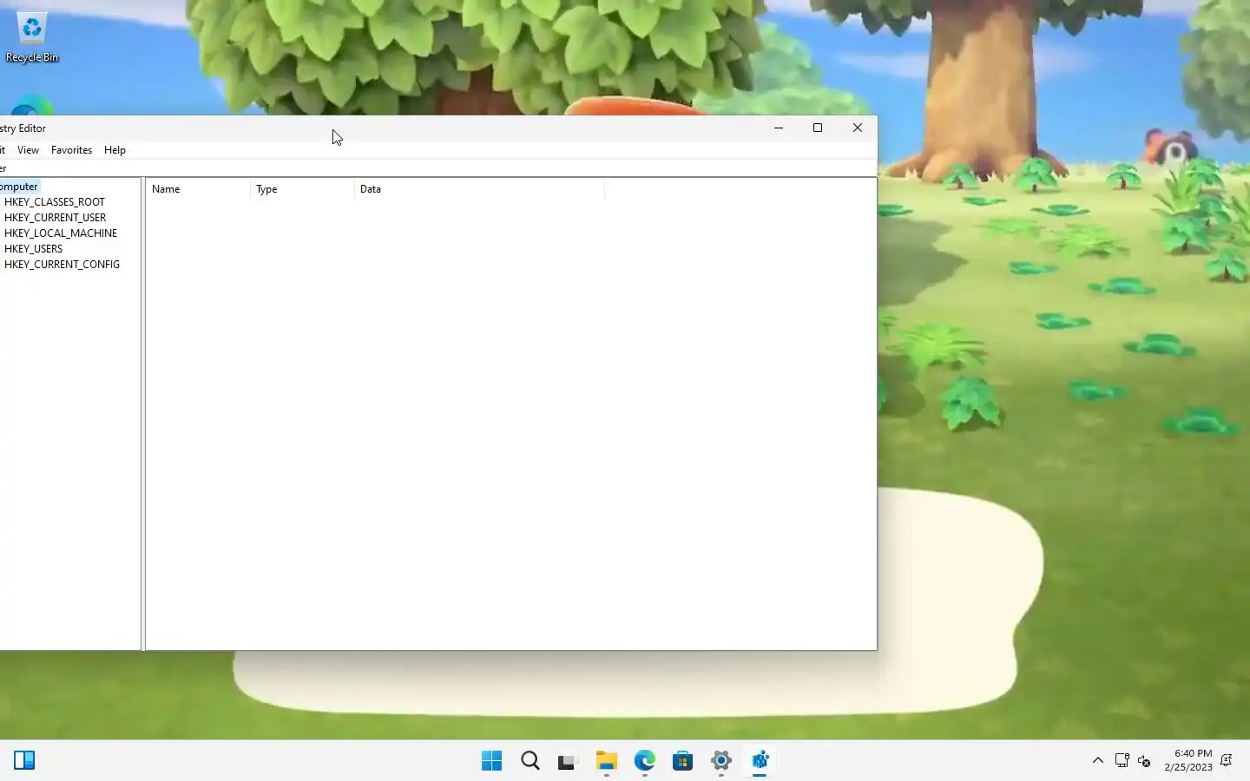Sort values by the Name column header
The image size is (1250, 781).
pyautogui.click(x=198, y=189)
